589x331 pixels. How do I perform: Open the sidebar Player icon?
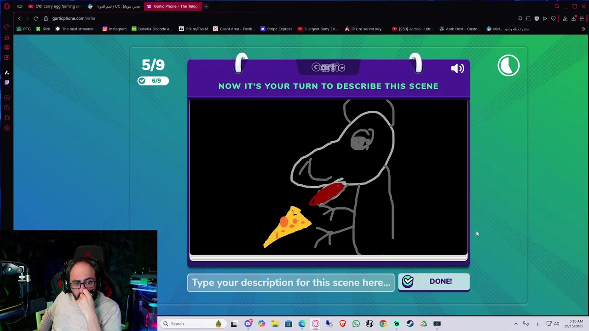click(x=7, y=98)
